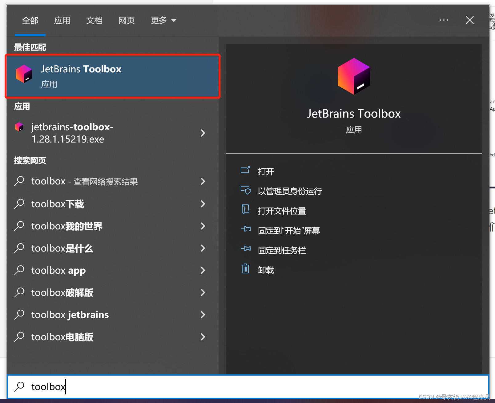Image resolution: width=495 pixels, height=403 pixels.
Task: Select the toolbox是什么 suggestion text
Action: click(x=62, y=248)
